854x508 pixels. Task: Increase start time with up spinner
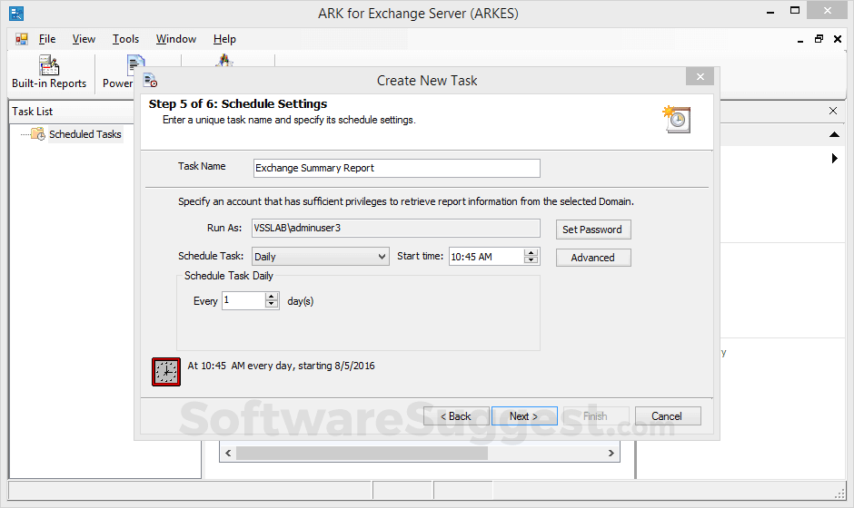click(x=531, y=253)
